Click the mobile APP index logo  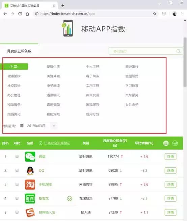pos(68,28)
